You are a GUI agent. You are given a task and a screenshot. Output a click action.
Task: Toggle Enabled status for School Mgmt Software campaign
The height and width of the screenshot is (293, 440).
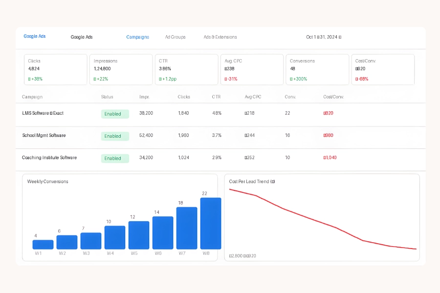114,136
